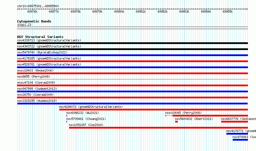This screenshot has width=256, height=151.
Task: Click the chr10:49975301..49985900 region label
Action: [x=38, y=6]
